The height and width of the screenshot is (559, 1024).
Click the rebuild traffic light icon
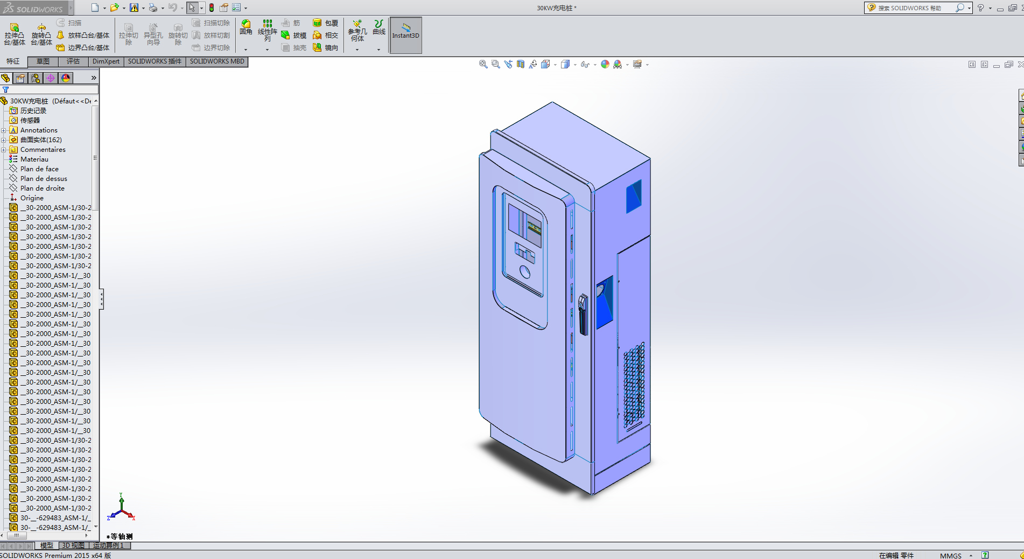(212, 8)
